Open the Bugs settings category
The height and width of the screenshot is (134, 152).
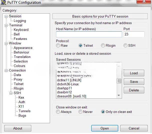click(22, 115)
